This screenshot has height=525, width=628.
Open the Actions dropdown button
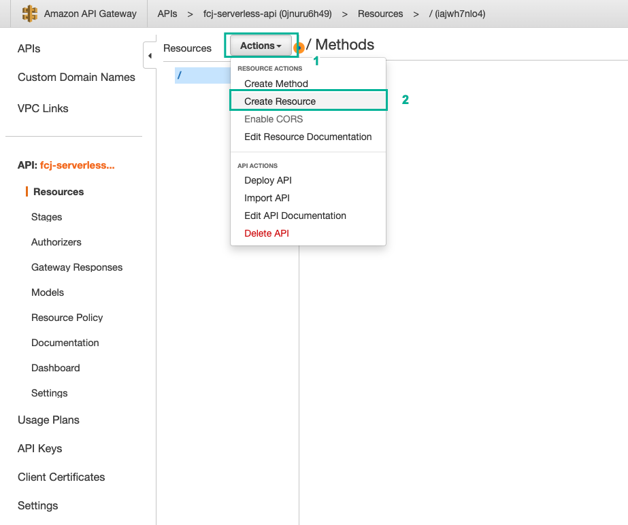(x=261, y=46)
